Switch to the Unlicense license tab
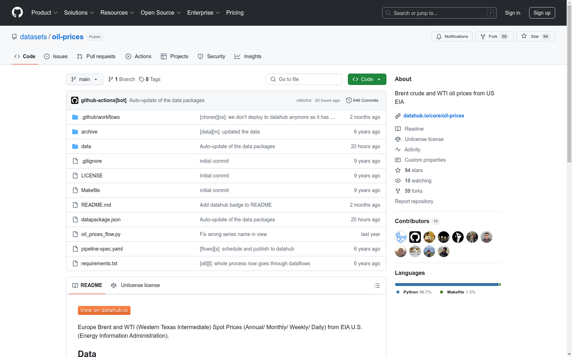This screenshot has height=357, width=572. coord(135,285)
